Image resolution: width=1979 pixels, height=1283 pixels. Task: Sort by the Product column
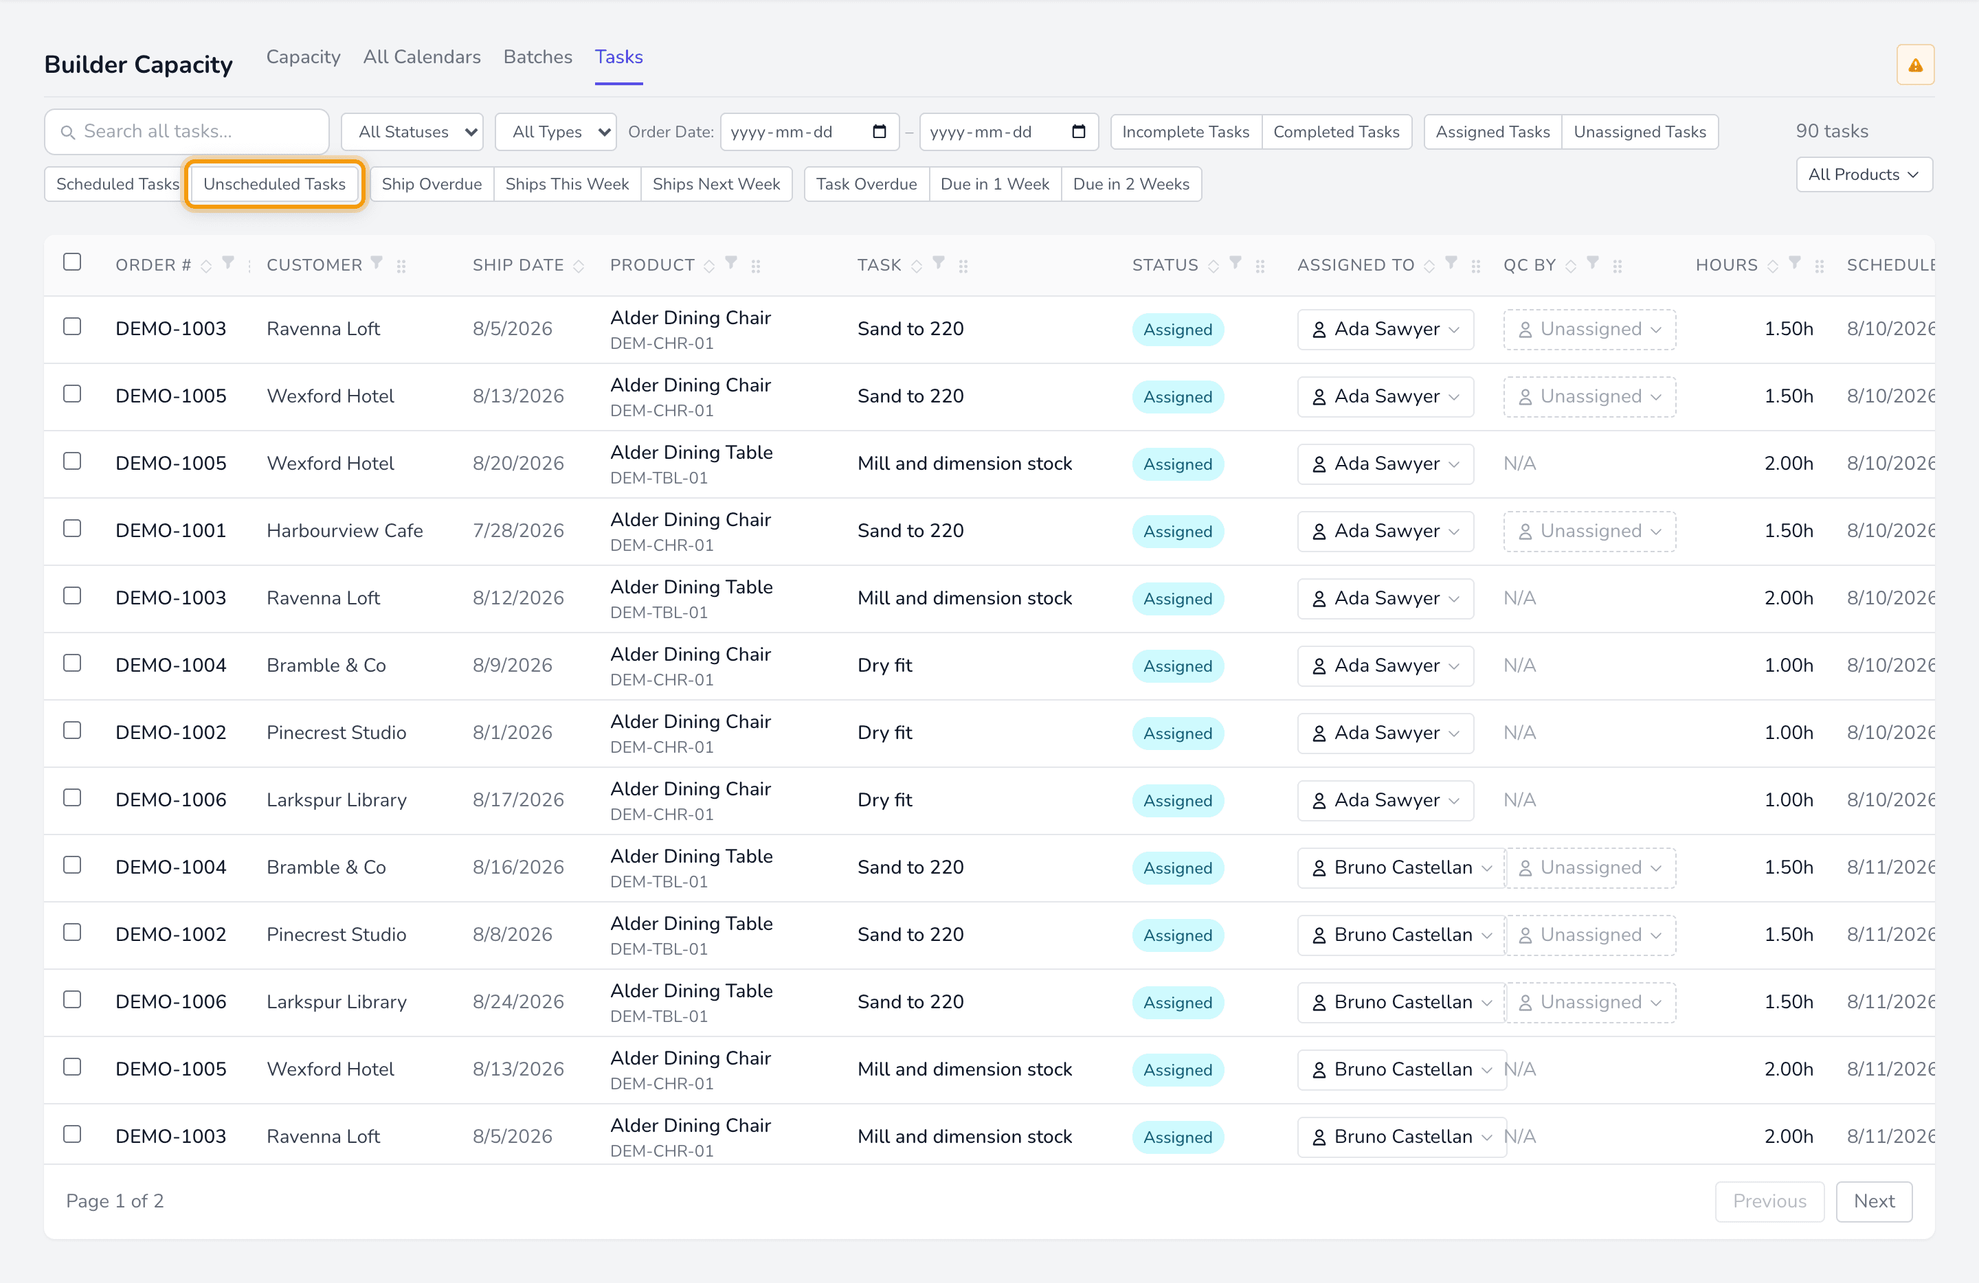[709, 266]
